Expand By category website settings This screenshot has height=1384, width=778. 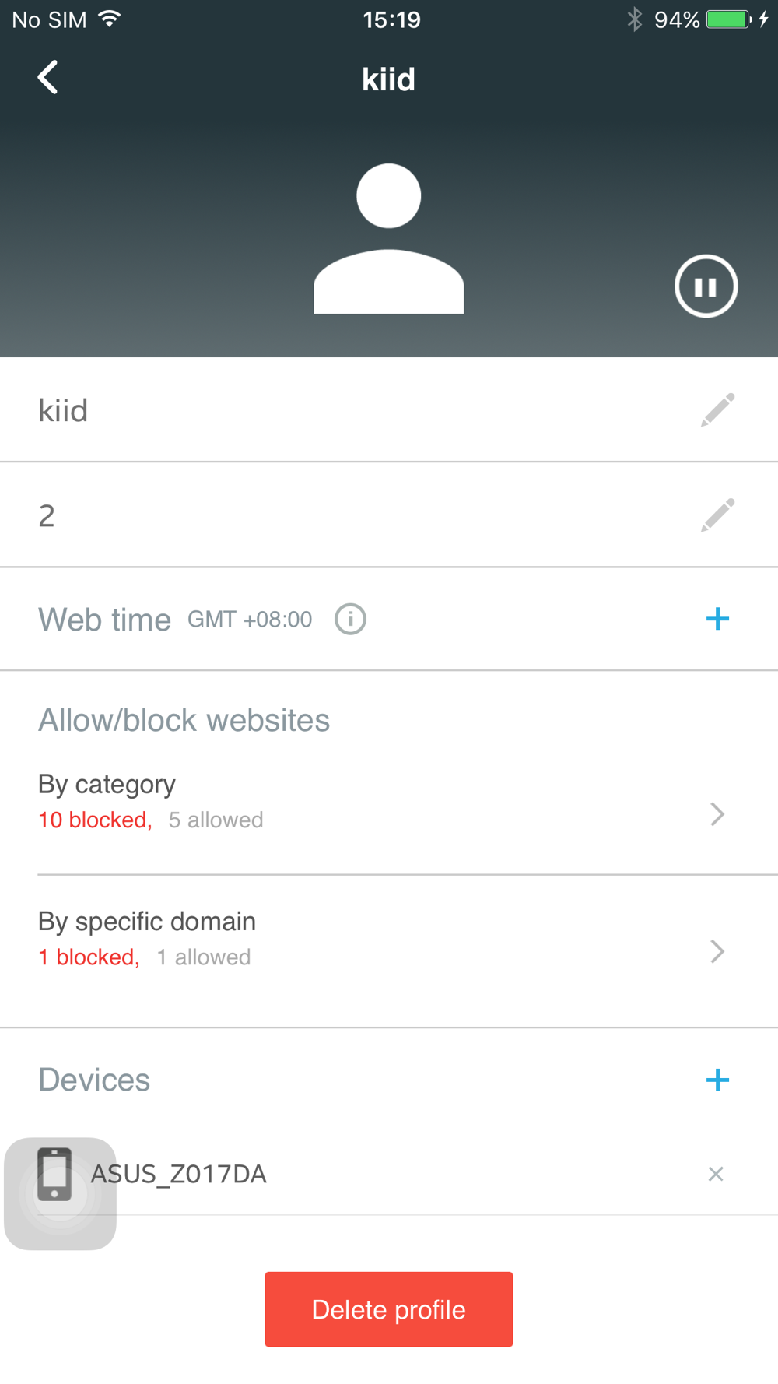(x=717, y=814)
